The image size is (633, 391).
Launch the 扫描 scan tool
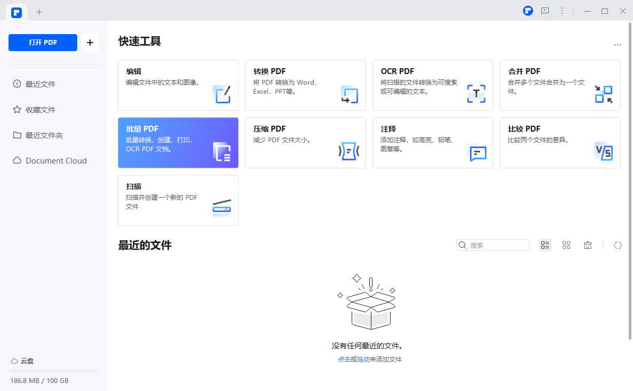coord(178,200)
